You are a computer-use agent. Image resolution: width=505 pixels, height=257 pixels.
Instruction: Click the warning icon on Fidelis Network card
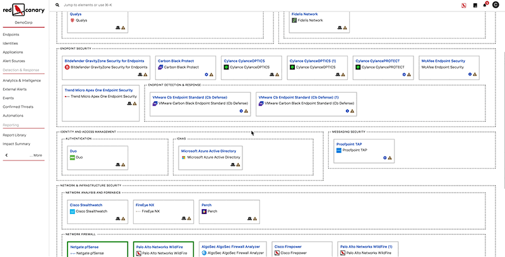coord(345,28)
